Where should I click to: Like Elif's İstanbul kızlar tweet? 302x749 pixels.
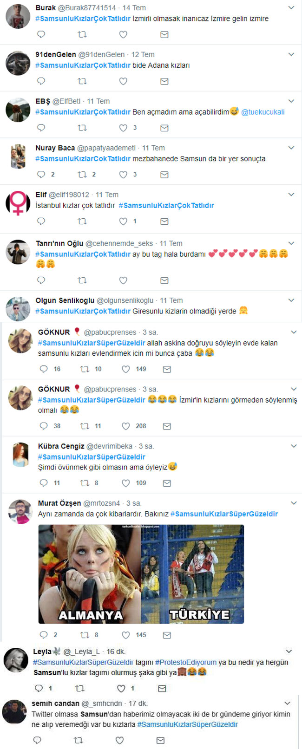[x=123, y=221]
